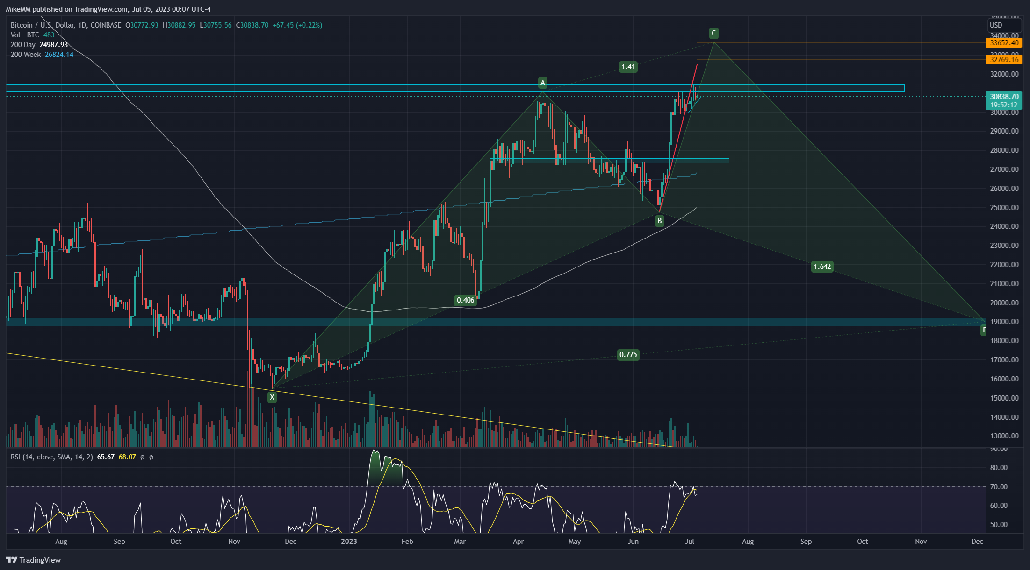The height and width of the screenshot is (570, 1030).
Task: Click the RSI value 65.67
Action: pyautogui.click(x=106, y=457)
